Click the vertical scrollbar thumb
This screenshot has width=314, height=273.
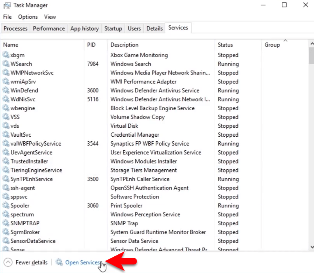[x=312, y=56]
